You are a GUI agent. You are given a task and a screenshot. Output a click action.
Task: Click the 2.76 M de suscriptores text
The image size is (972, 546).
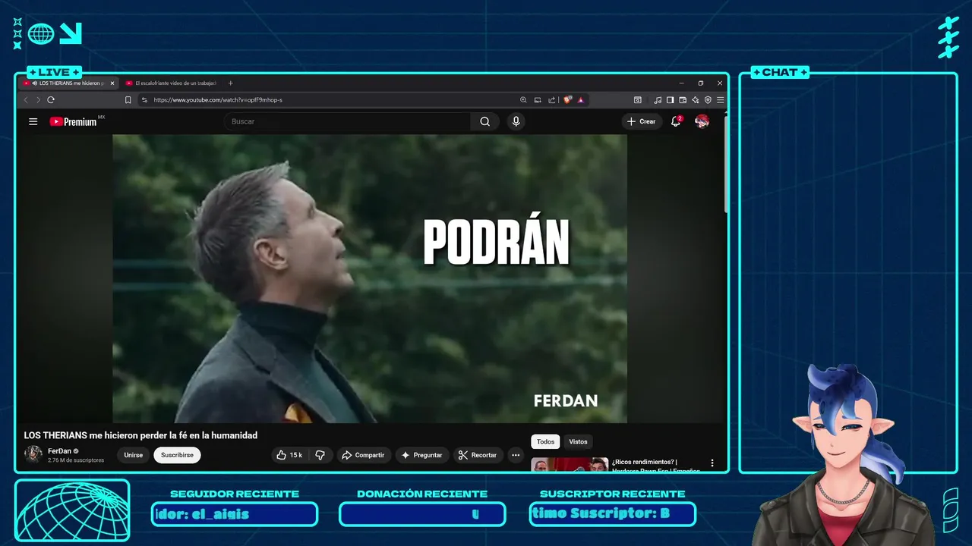click(x=76, y=460)
